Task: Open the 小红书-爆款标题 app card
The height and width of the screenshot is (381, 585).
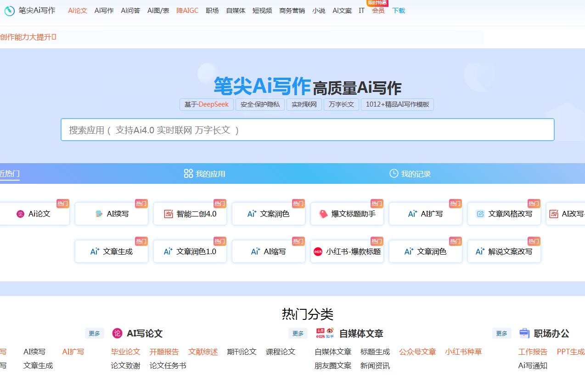Action: point(347,251)
